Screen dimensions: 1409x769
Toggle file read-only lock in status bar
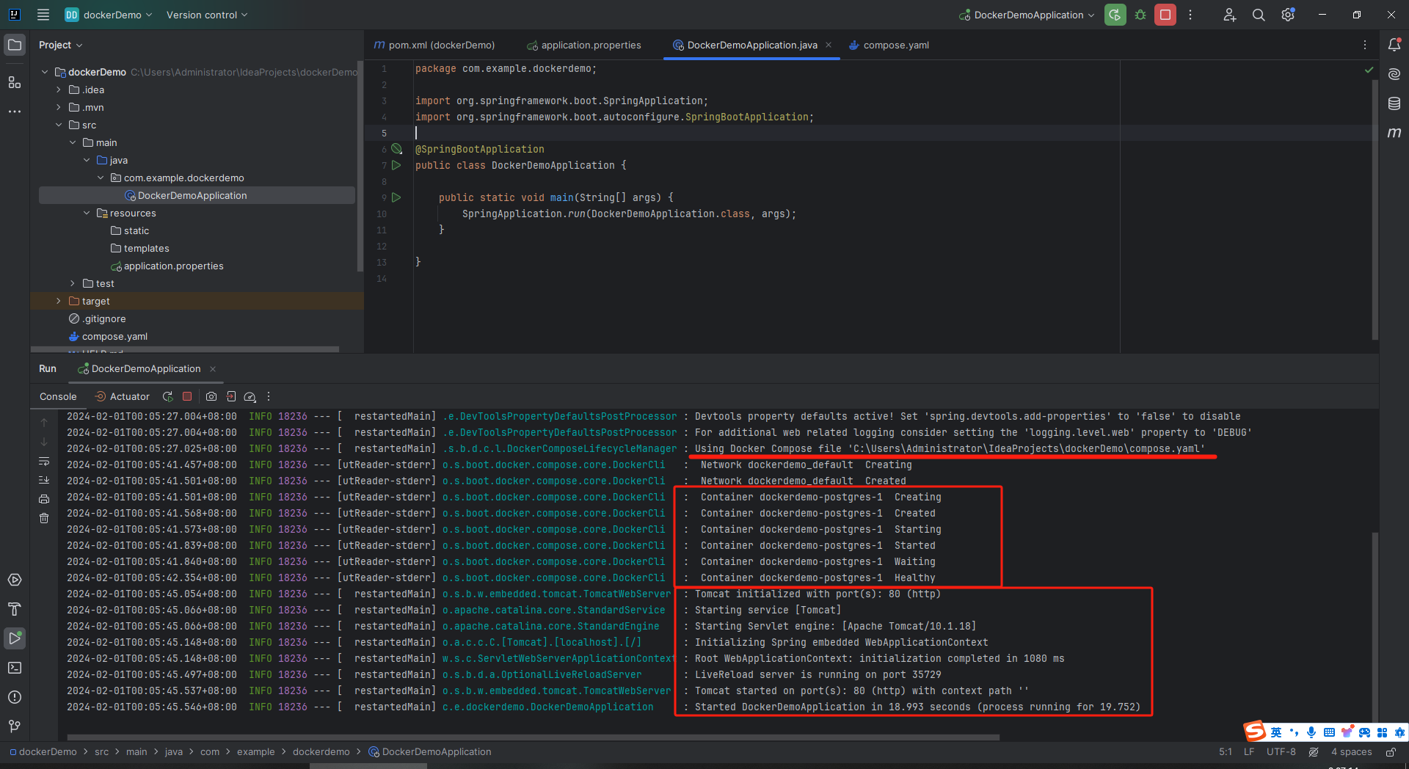tap(1391, 752)
